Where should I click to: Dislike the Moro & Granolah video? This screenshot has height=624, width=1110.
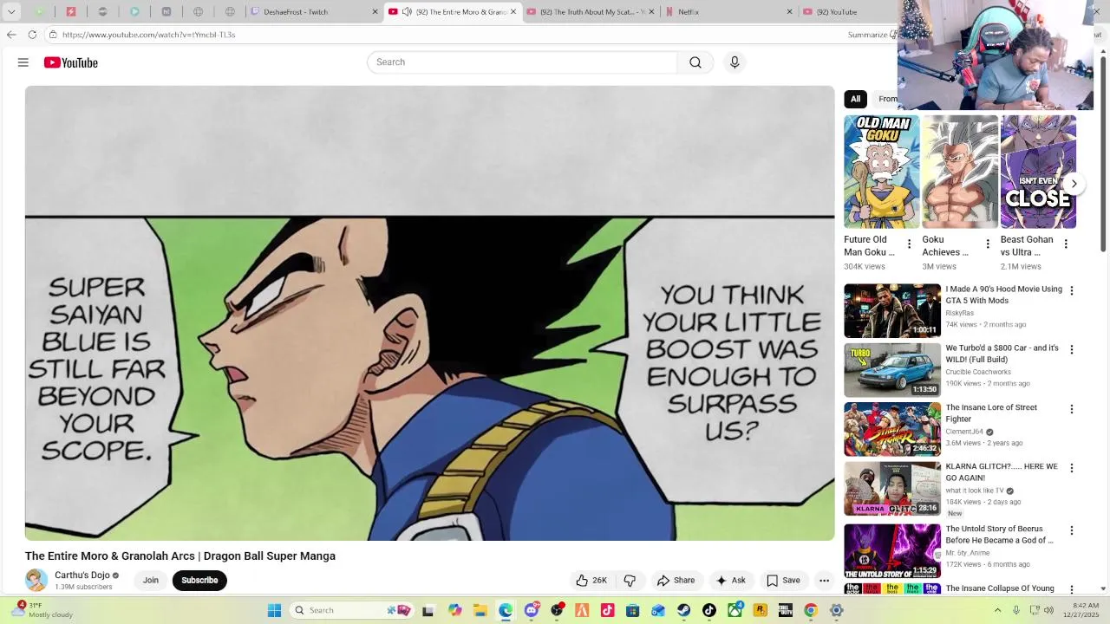pyautogui.click(x=630, y=581)
